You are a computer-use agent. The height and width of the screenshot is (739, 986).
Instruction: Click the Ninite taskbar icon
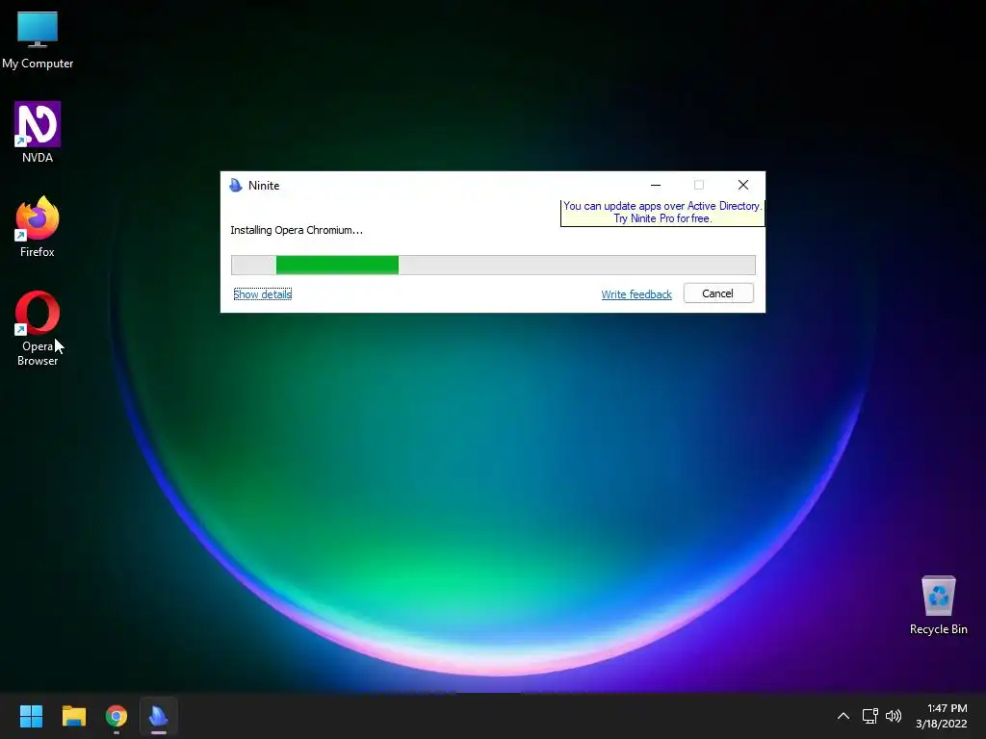coord(159,716)
